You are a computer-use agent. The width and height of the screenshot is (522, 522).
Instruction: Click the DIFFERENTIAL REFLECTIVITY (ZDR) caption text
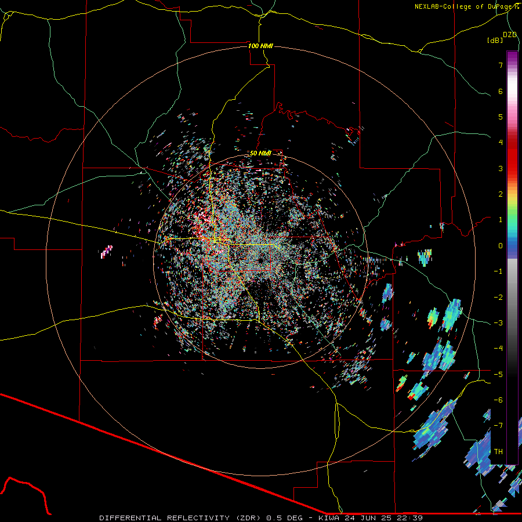pyautogui.click(x=182, y=518)
